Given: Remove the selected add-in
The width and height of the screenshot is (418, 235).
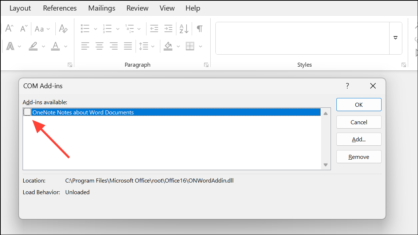Looking at the screenshot, I should [359, 156].
